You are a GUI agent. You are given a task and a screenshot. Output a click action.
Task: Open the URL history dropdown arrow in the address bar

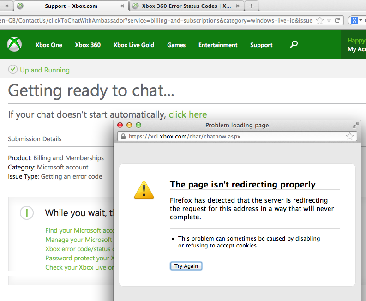tap(329, 21)
